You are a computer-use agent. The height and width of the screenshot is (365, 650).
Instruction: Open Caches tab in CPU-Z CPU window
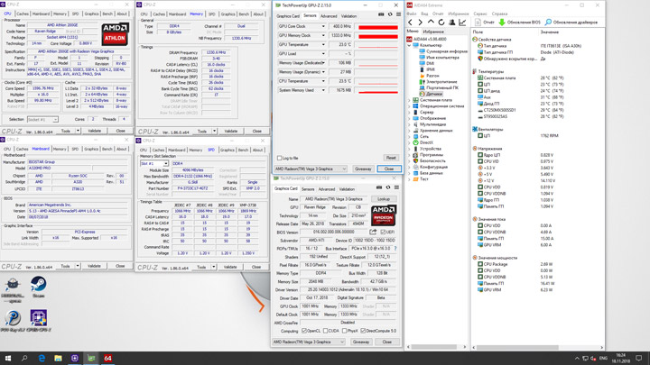(x=23, y=14)
